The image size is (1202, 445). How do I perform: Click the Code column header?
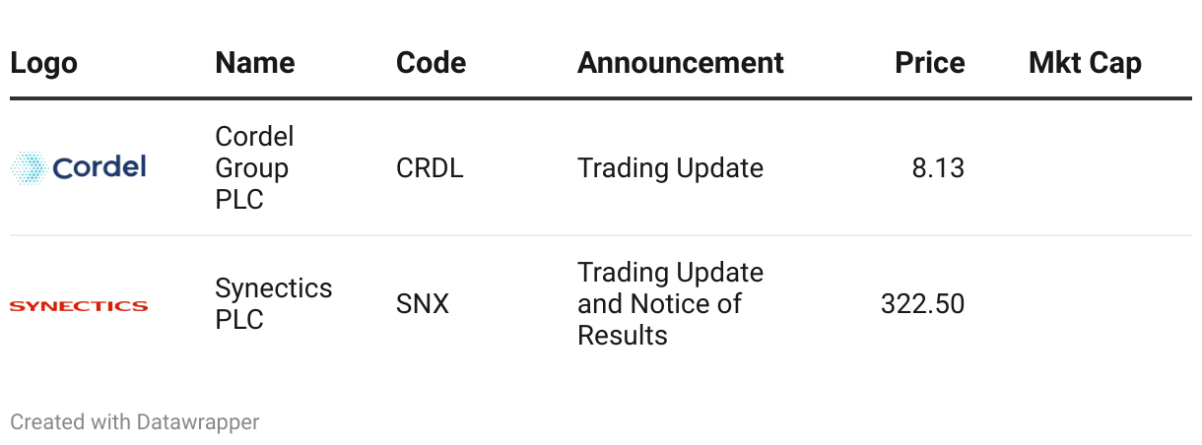tap(431, 64)
